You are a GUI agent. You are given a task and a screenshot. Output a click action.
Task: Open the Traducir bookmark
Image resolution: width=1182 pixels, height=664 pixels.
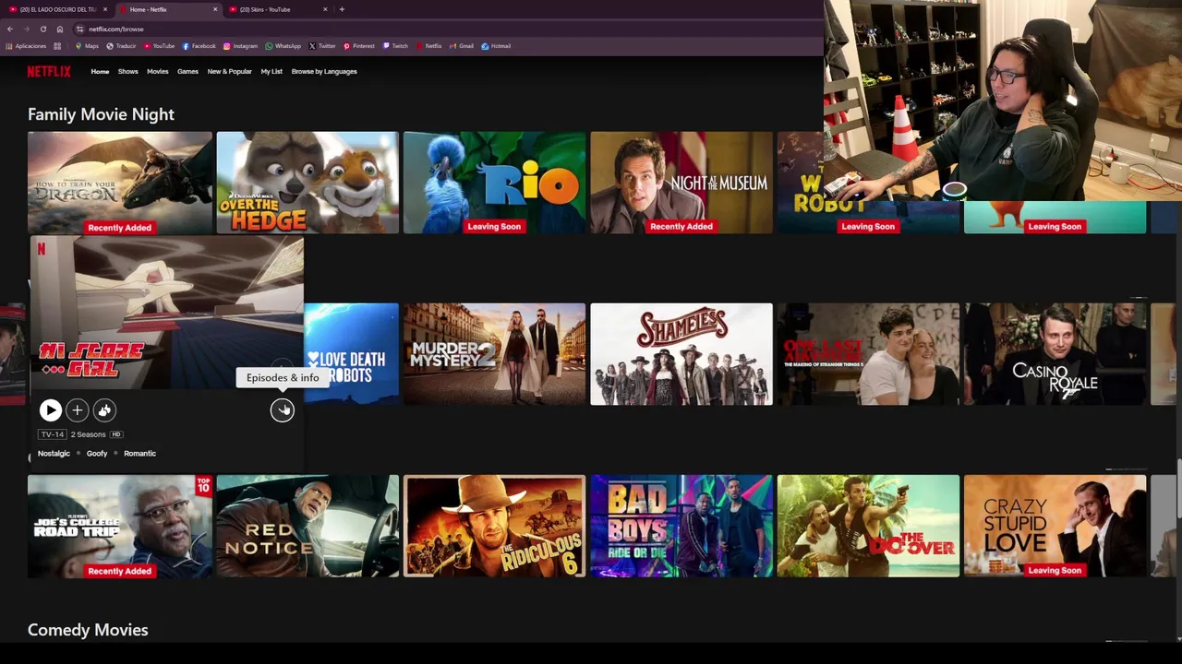(x=122, y=46)
